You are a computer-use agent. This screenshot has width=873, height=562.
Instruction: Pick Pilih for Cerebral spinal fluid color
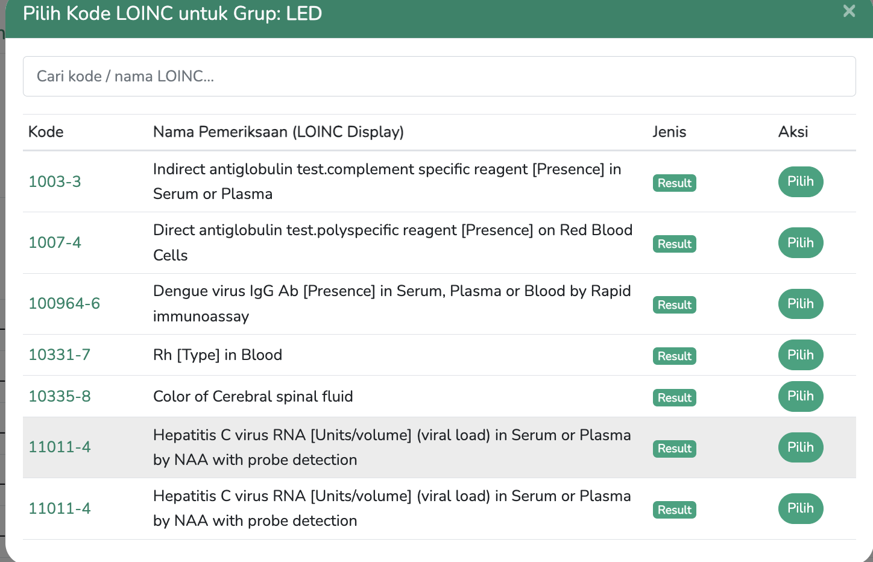[800, 396]
